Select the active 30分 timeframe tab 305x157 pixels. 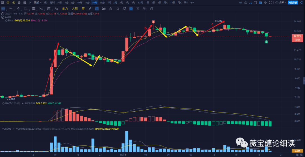[95, 3]
